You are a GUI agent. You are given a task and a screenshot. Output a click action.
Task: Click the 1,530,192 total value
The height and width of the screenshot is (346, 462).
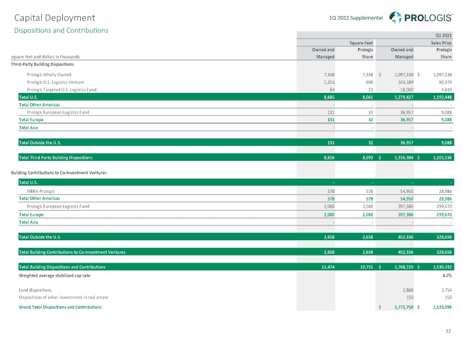[x=443, y=267]
